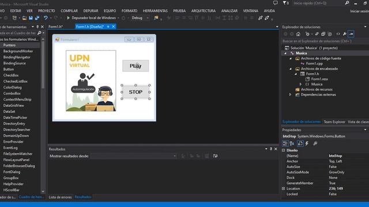Select the Play button on the form designer

point(135,66)
